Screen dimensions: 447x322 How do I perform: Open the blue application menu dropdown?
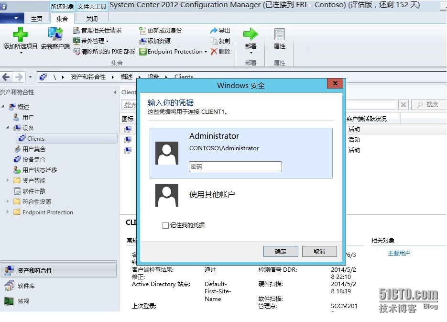point(12,18)
